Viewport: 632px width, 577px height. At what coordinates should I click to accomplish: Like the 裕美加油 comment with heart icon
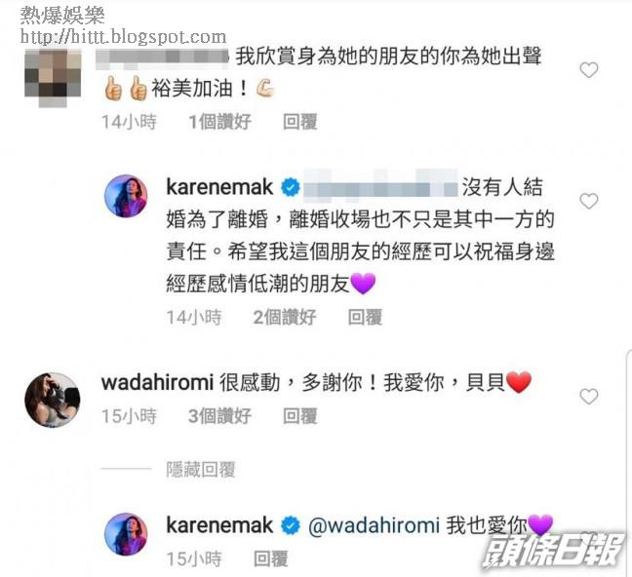[589, 70]
